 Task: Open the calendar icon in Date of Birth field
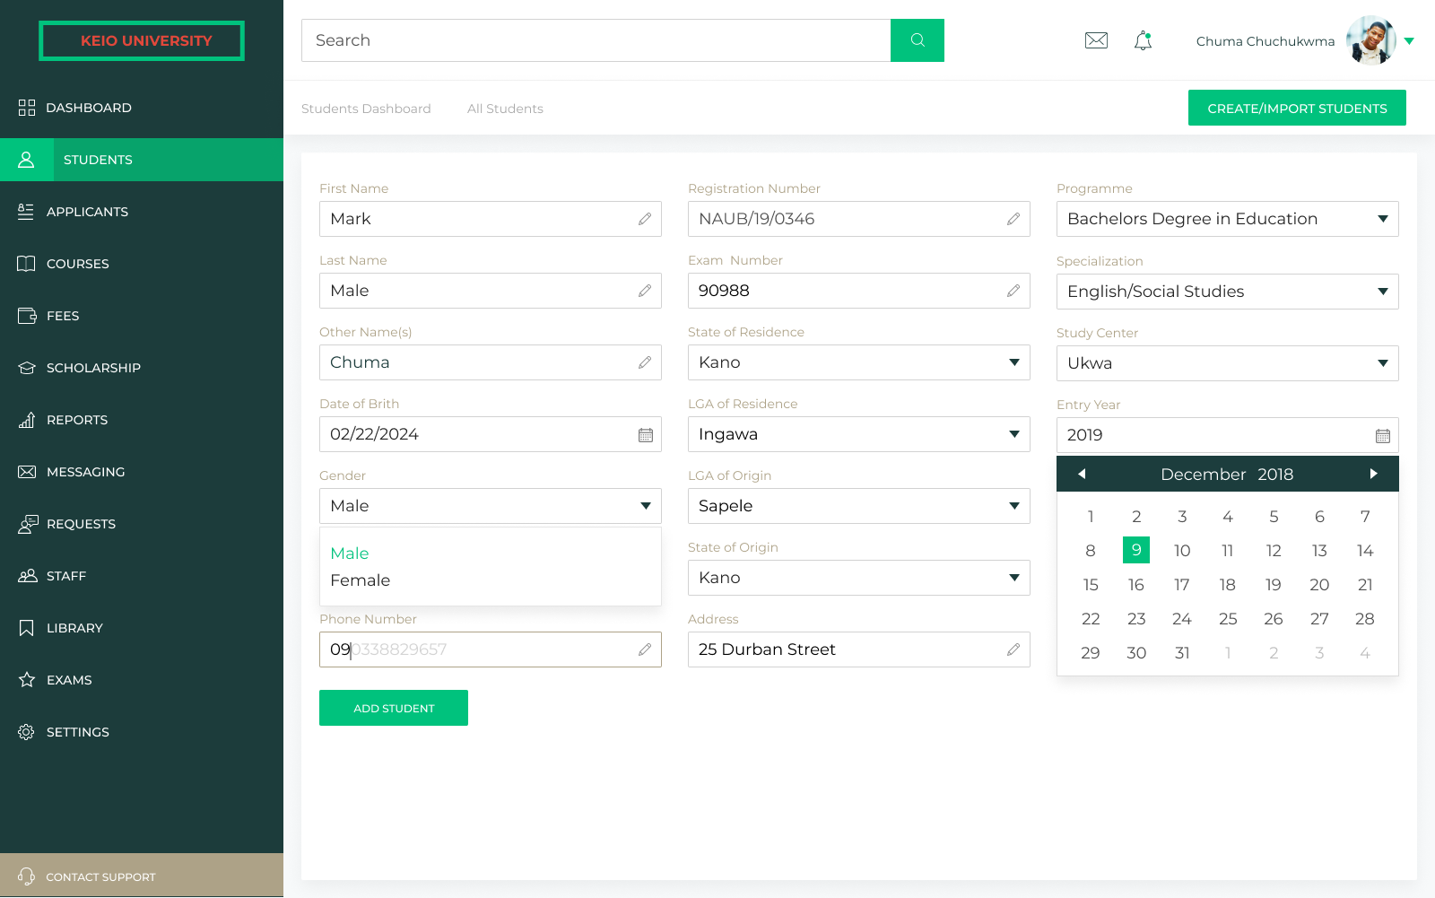pos(645,434)
